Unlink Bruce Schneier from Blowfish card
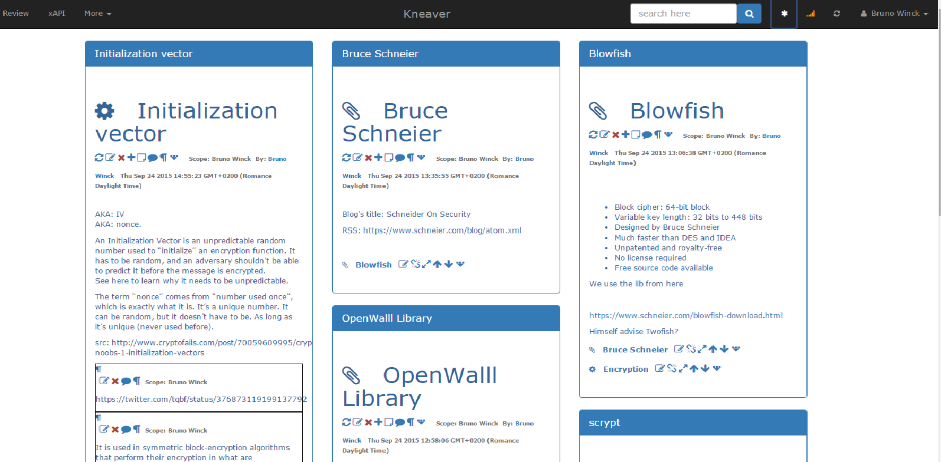 [x=691, y=349]
